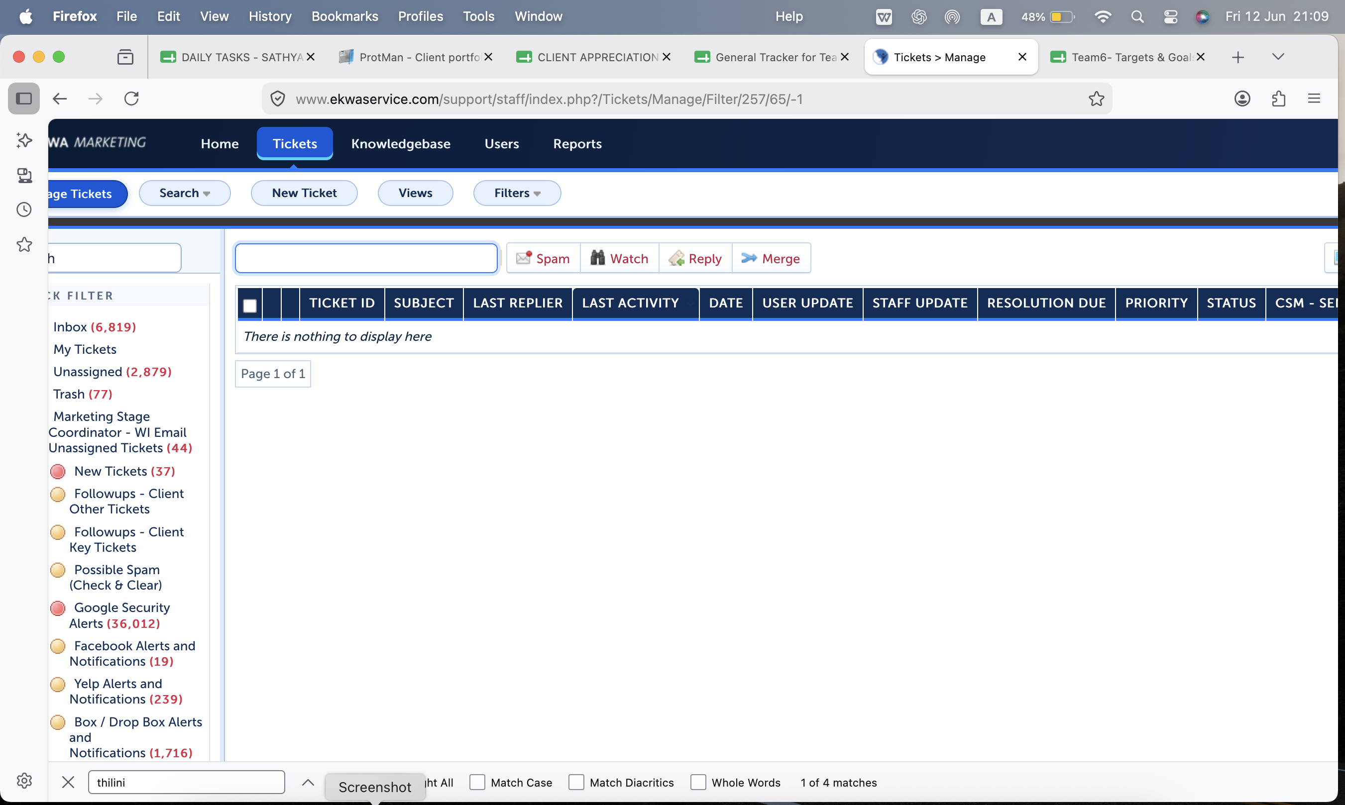
Task: Open synced tabs sidebar icon
Action: [24, 175]
